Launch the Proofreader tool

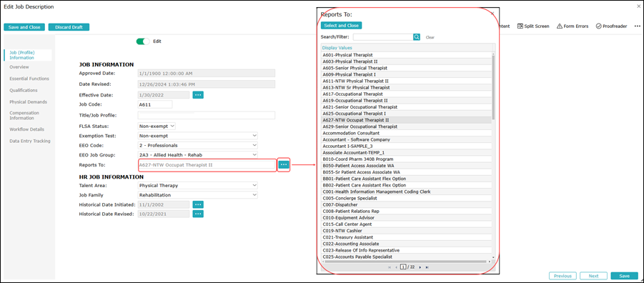point(611,26)
